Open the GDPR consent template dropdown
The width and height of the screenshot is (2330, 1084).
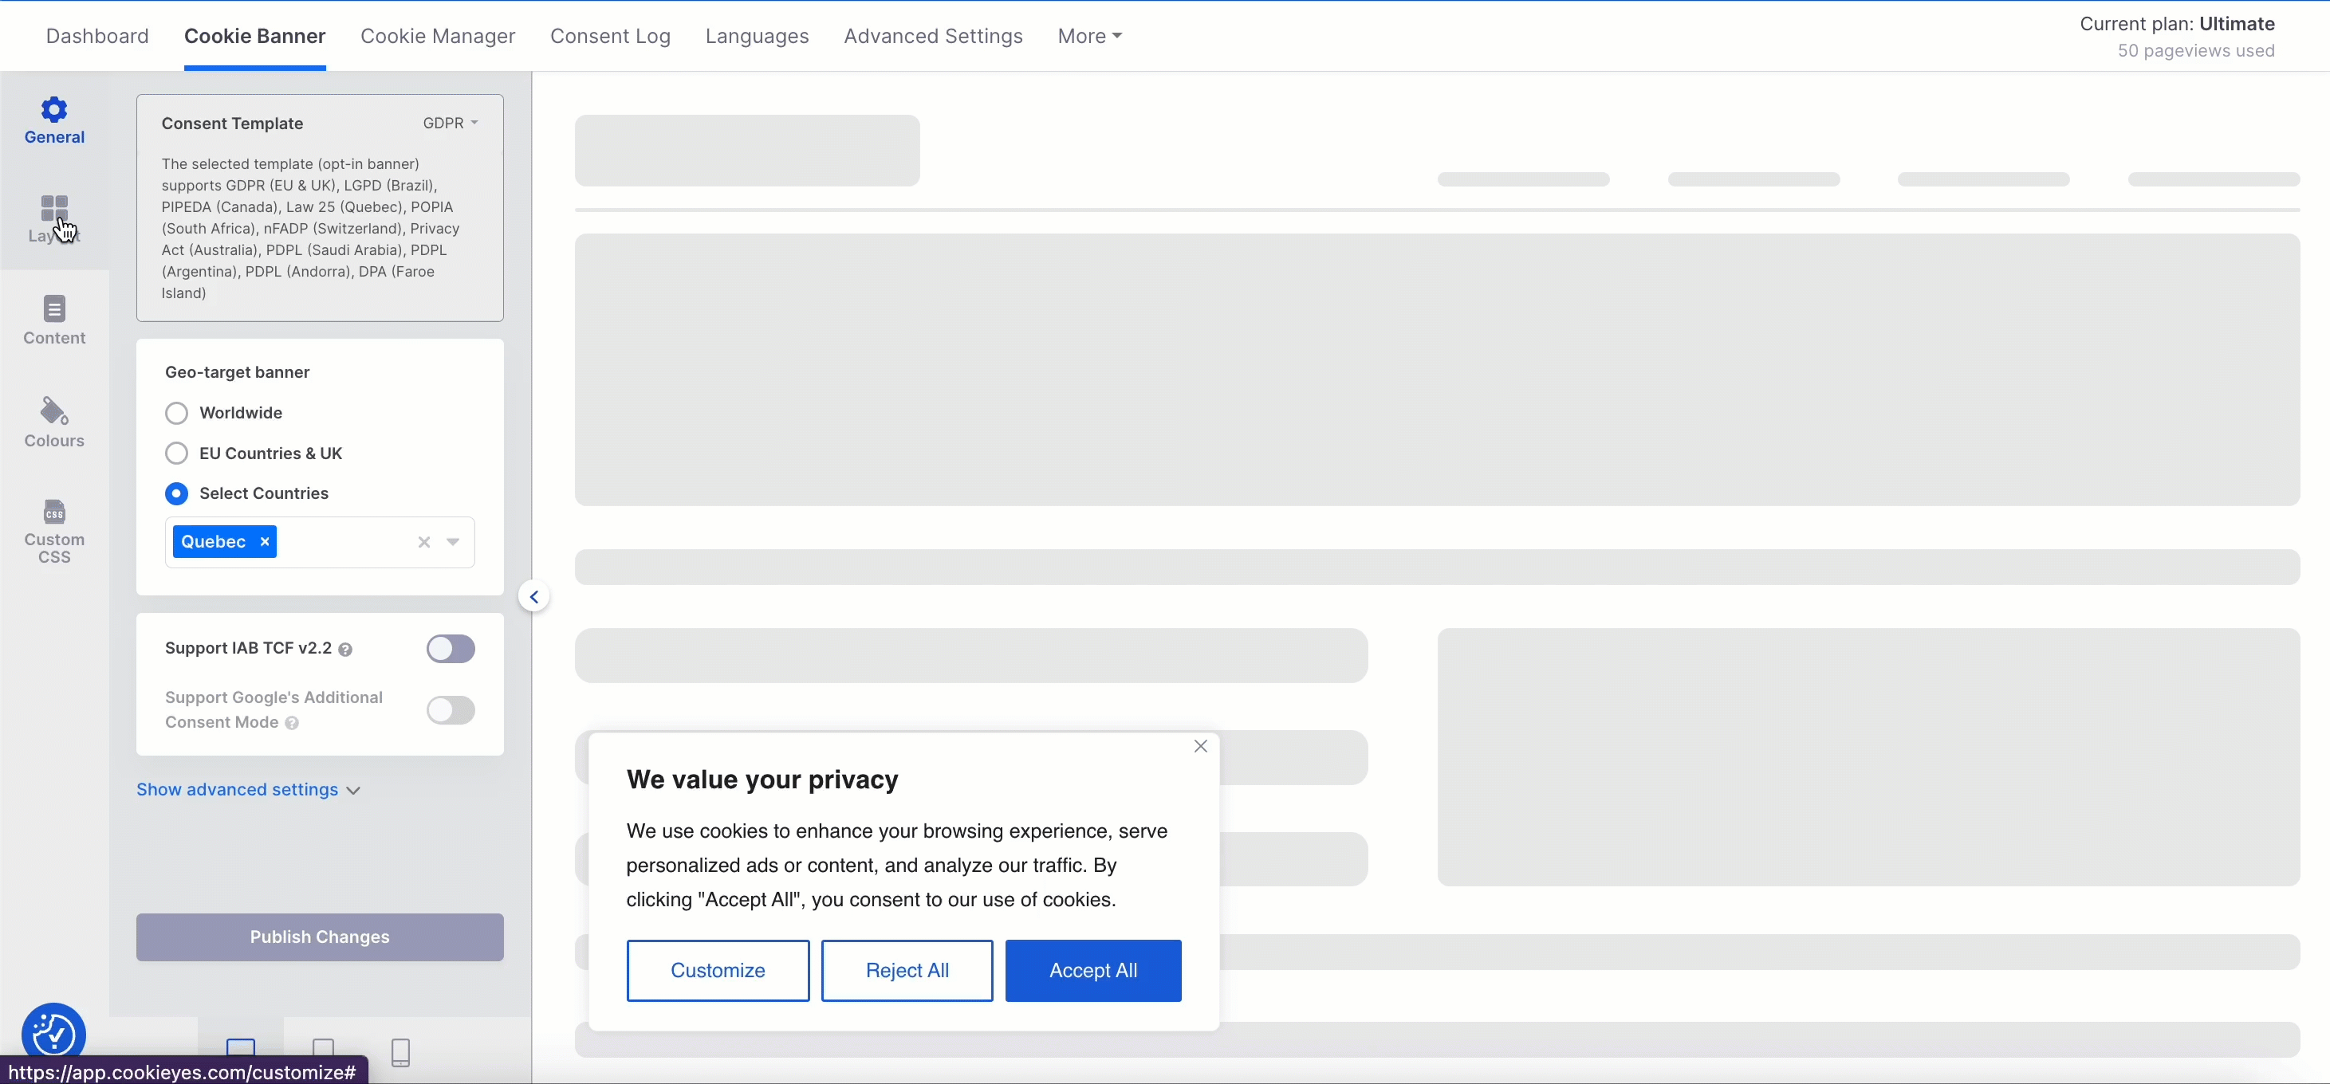450,123
